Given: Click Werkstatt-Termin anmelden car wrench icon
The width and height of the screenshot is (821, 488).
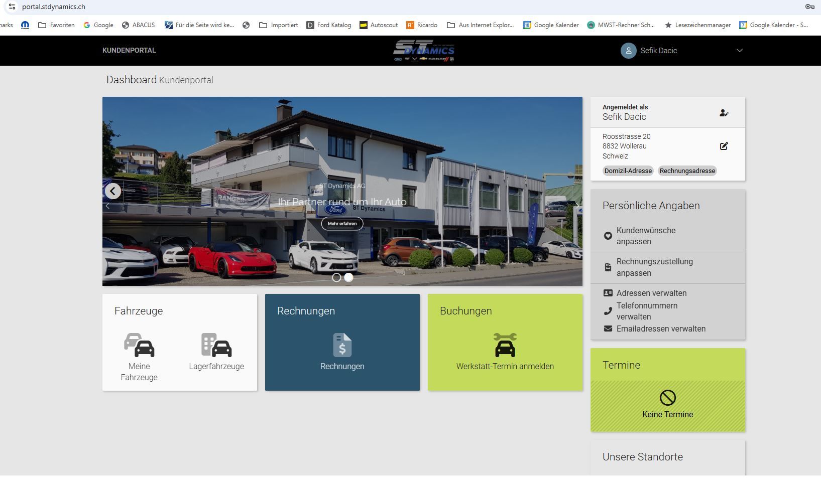Looking at the screenshot, I should [505, 345].
